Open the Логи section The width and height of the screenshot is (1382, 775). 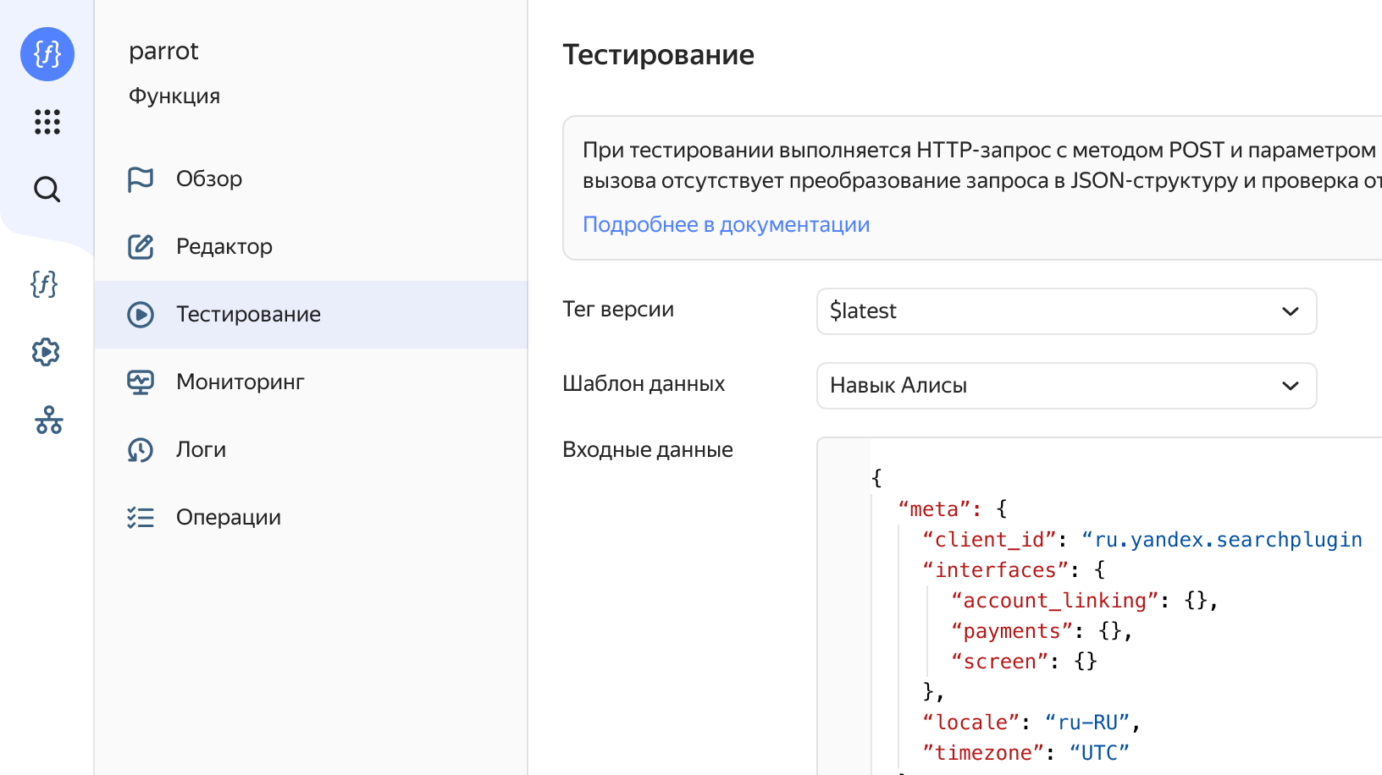coord(311,450)
